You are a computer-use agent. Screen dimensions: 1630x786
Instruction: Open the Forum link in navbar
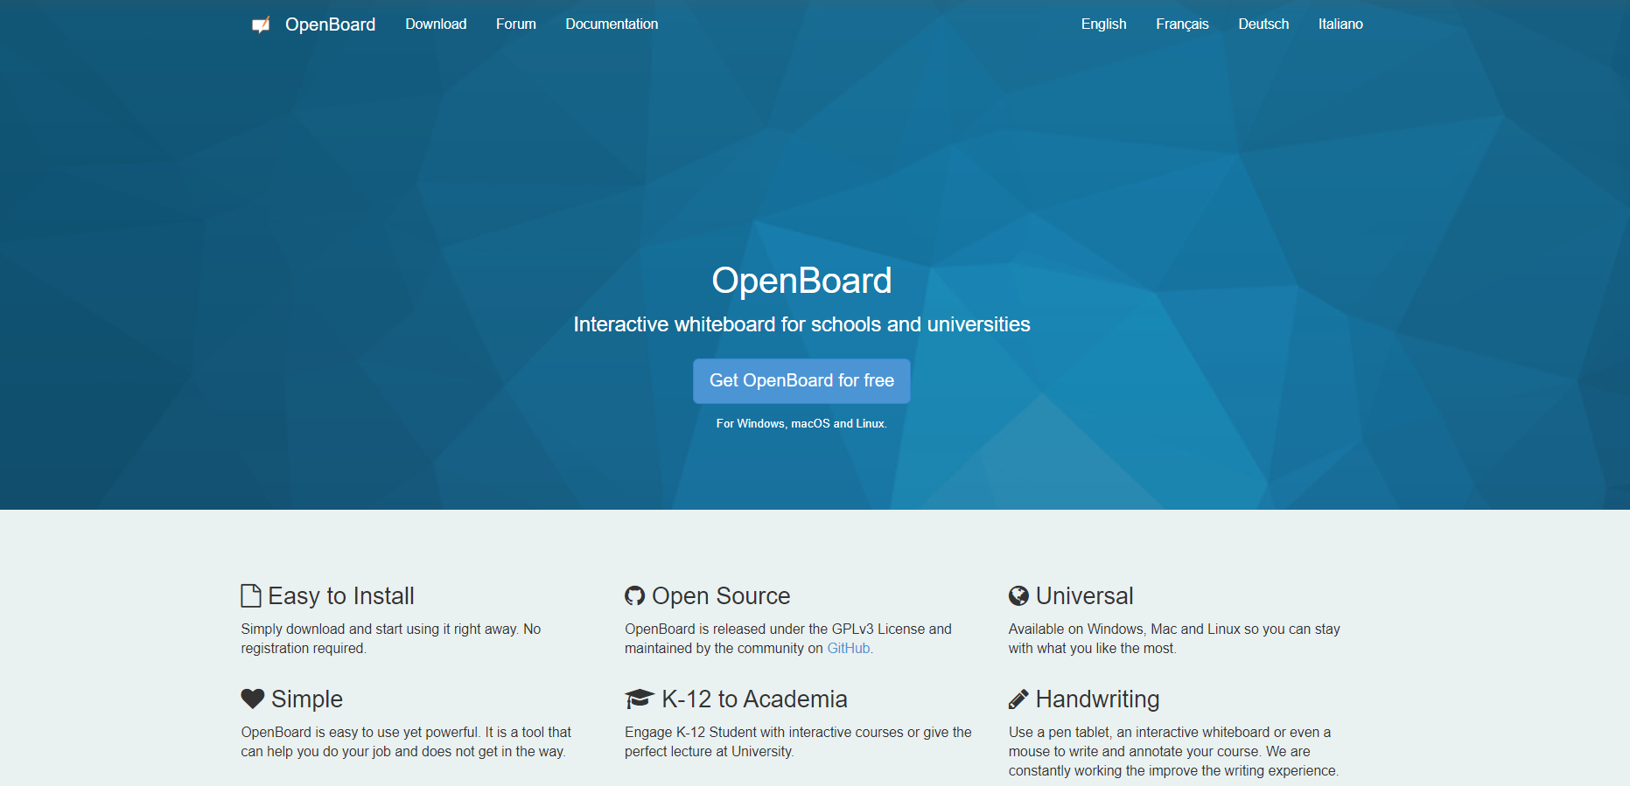point(516,24)
